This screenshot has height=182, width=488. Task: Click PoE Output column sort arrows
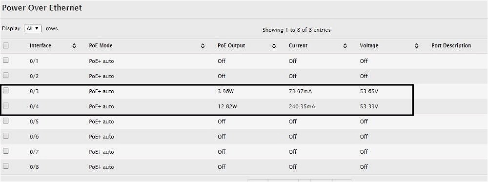point(274,46)
